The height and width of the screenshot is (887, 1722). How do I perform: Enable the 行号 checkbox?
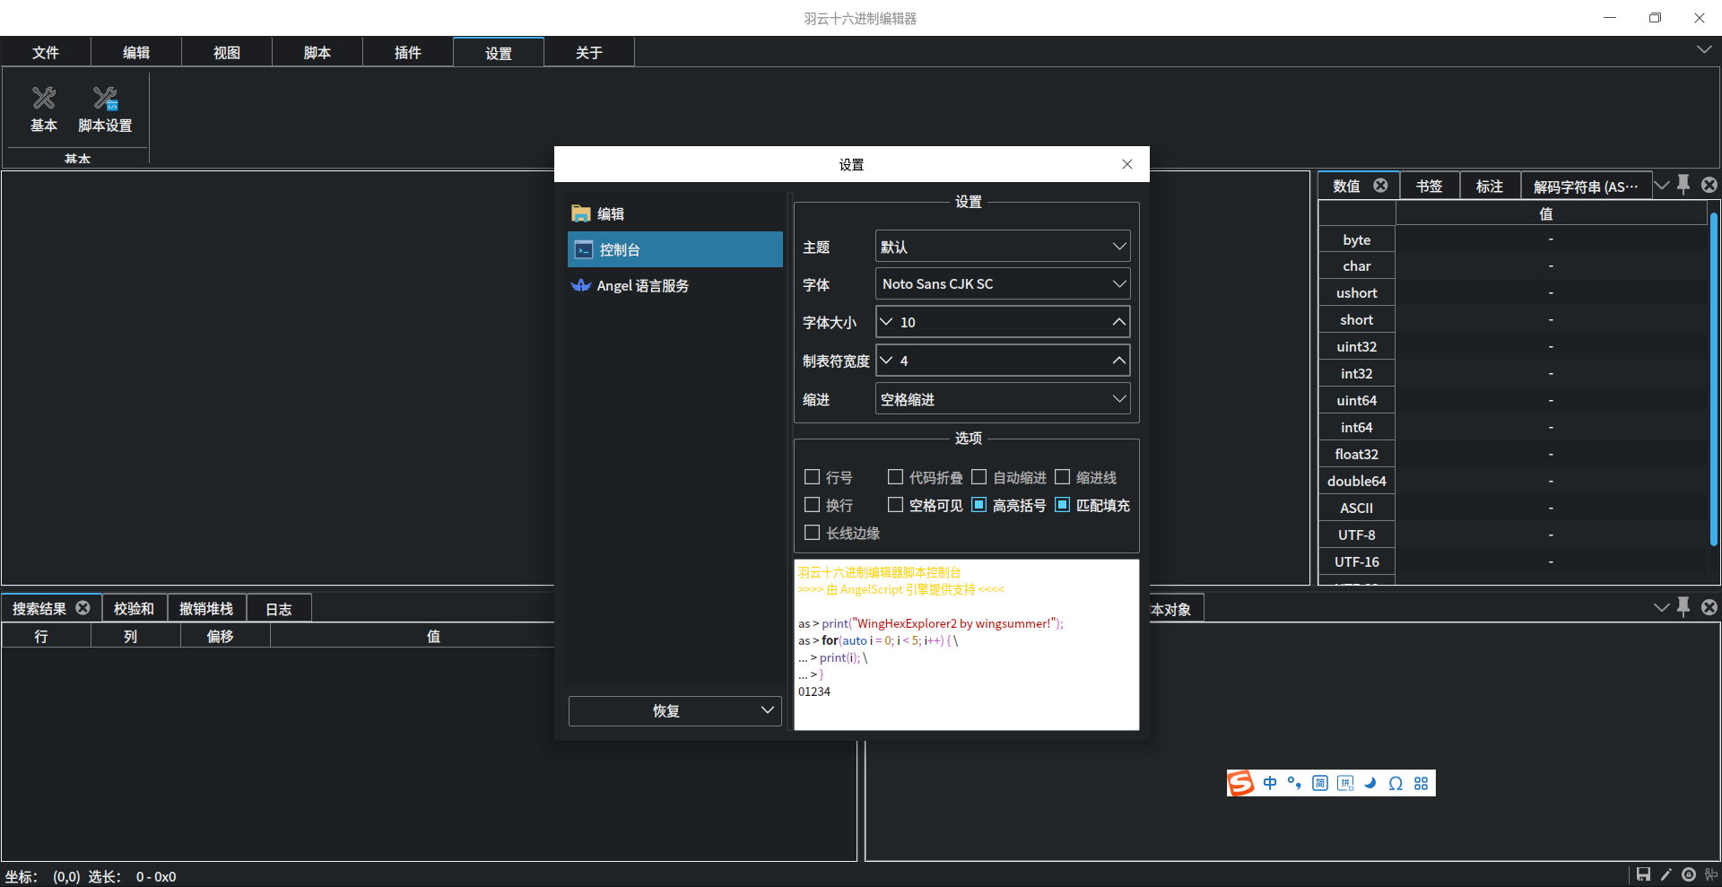coord(813,477)
